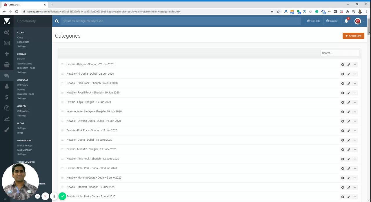
Task: Open the Customization brush icon in sidebar
Action: coord(7,129)
